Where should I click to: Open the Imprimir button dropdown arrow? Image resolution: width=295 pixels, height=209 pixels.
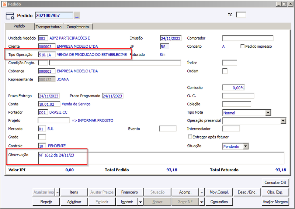[x=140, y=202]
